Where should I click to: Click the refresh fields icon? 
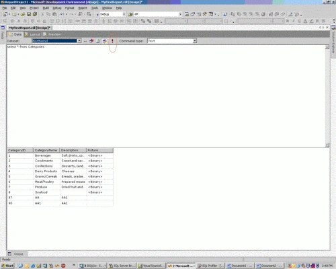[x=98, y=41]
